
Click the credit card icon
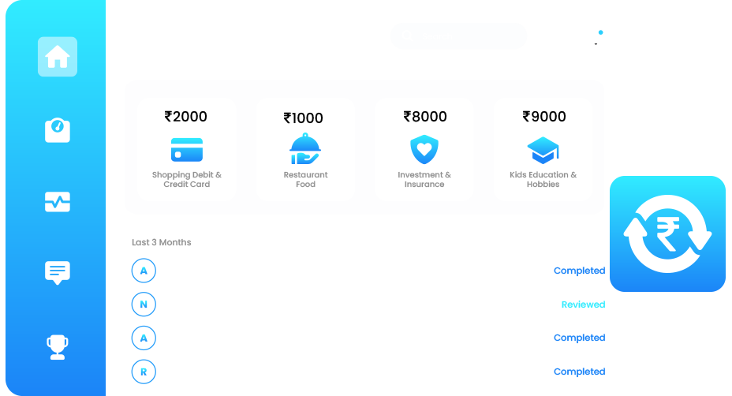coord(187,149)
